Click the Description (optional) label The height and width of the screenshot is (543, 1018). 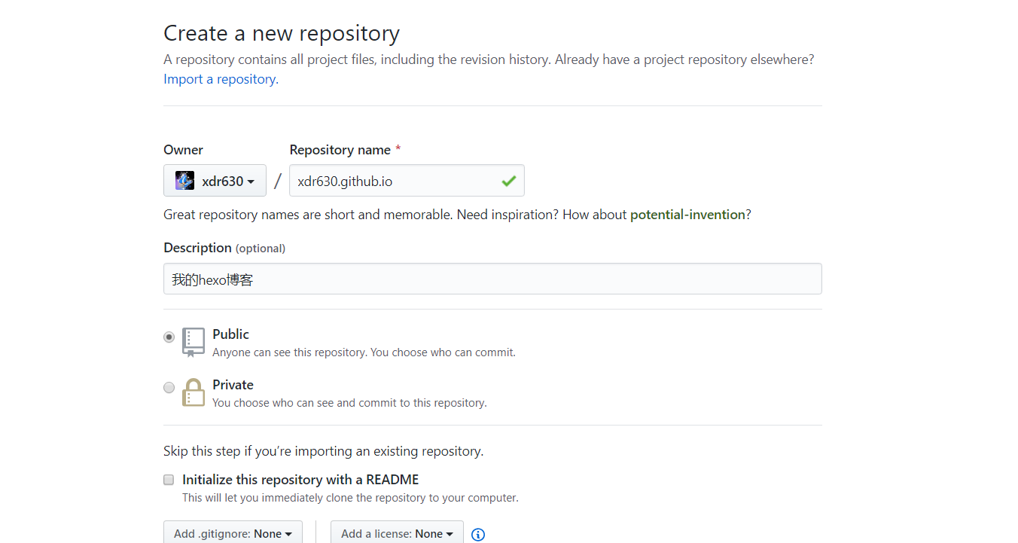point(224,248)
